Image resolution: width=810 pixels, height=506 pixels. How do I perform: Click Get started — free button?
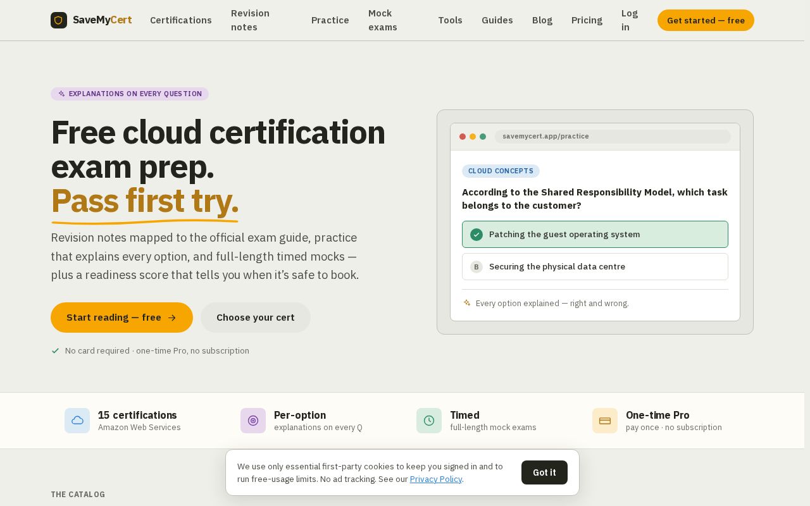click(x=706, y=20)
